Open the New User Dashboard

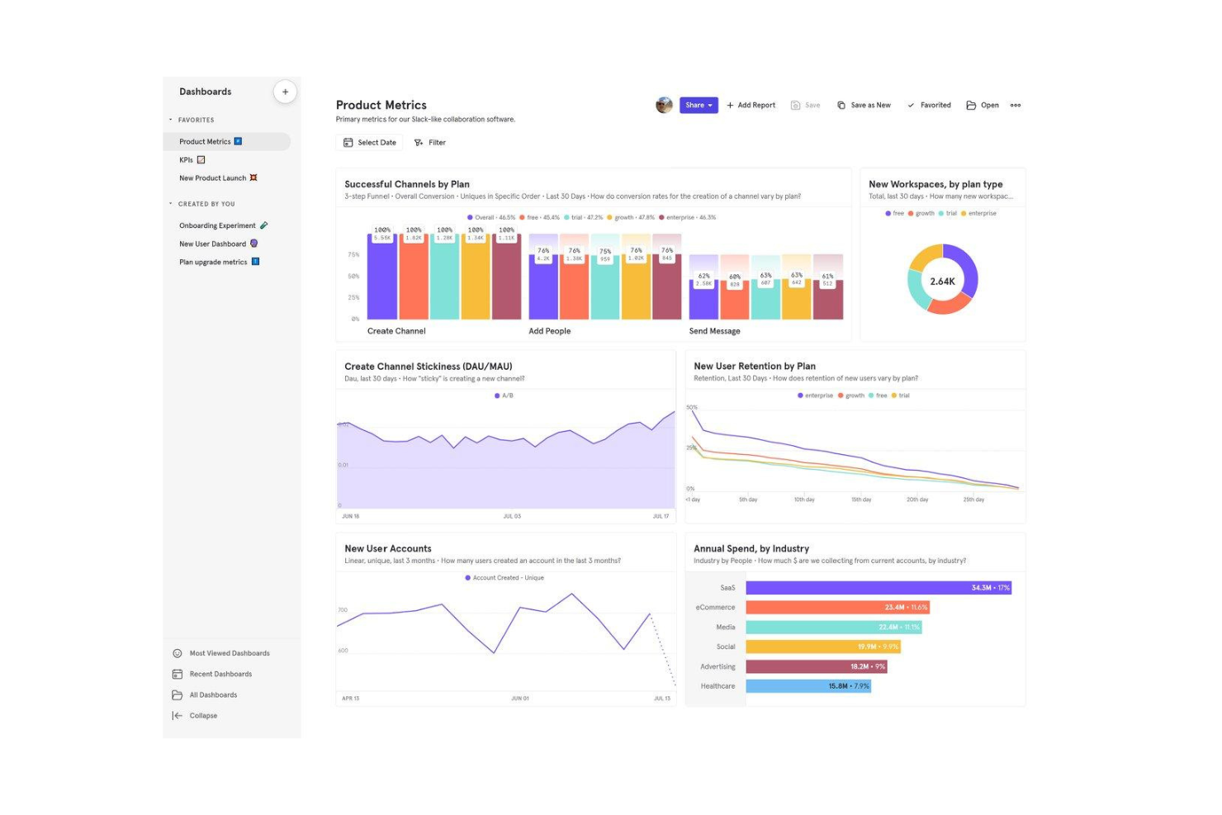pos(218,244)
